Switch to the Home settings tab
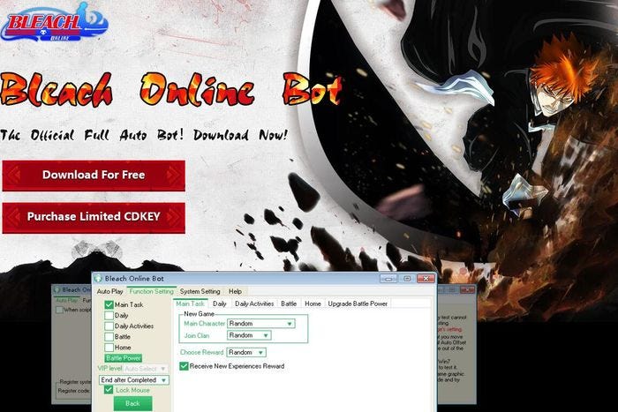Screen dimensions: 618x412 click(x=313, y=303)
